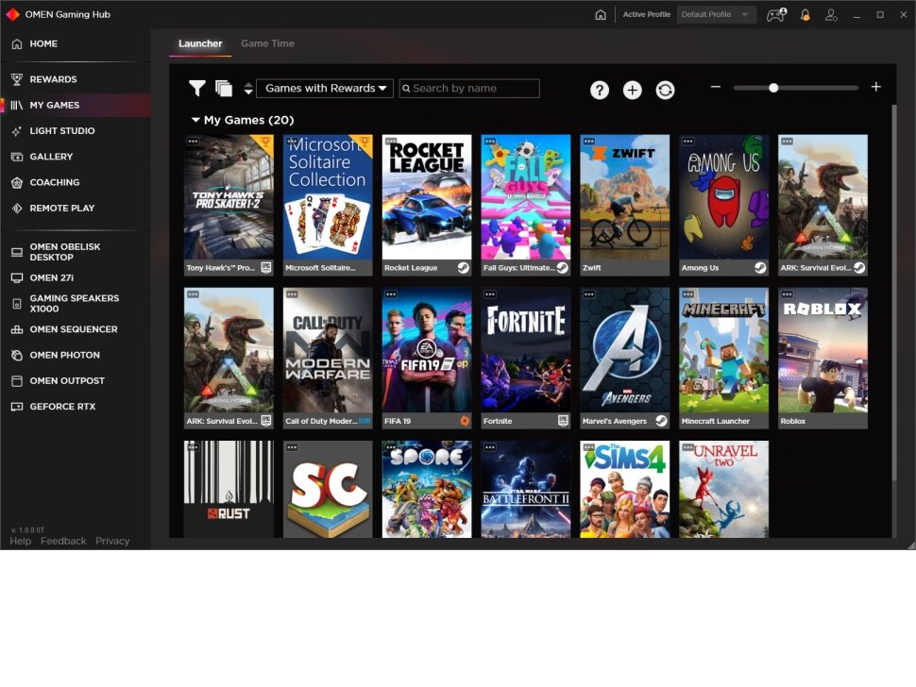Open options menu on Marvel's Avengers tile
This screenshot has width=916, height=687.
(x=589, y=294)
